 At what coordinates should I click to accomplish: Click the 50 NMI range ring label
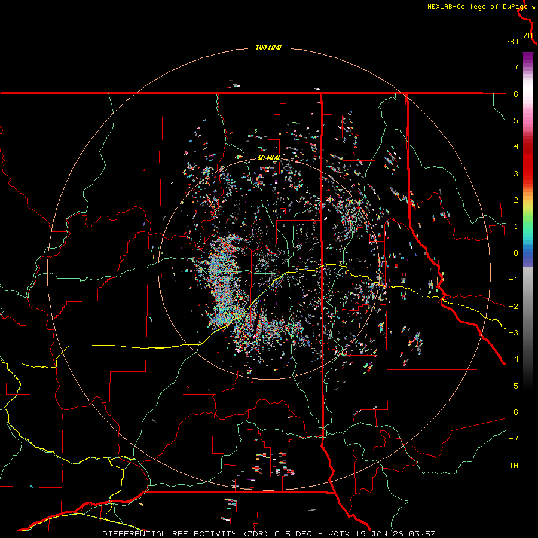click(x=268, y=158)
